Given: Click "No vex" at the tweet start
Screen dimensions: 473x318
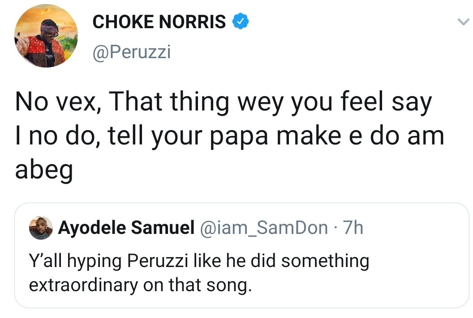Looking at the screenshot, I should click(56, 103).
